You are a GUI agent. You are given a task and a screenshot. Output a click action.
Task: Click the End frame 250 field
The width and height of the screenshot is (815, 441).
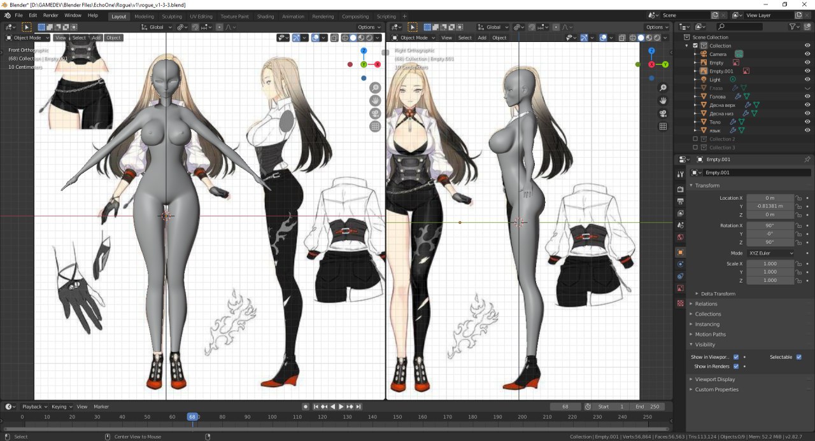coord(647,407)
